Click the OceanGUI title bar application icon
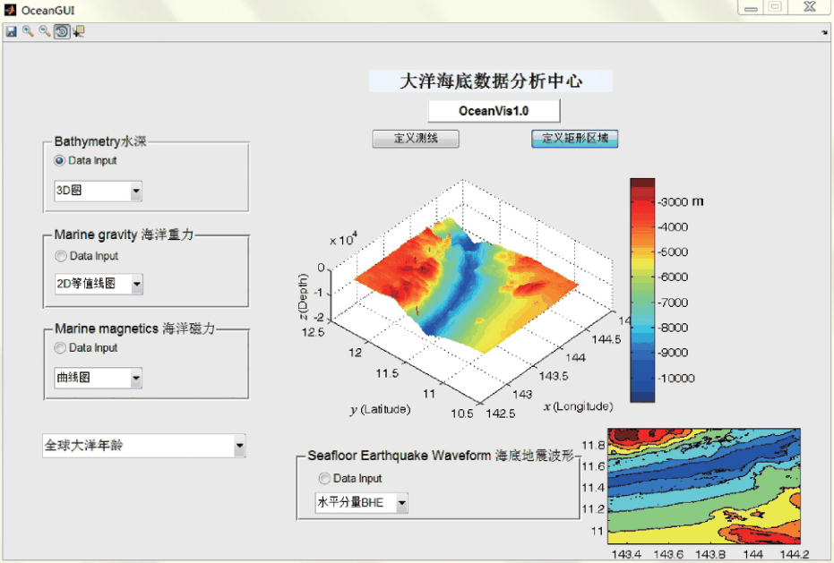Viewport: 834px width, 563px height. [x=9, y=10]
